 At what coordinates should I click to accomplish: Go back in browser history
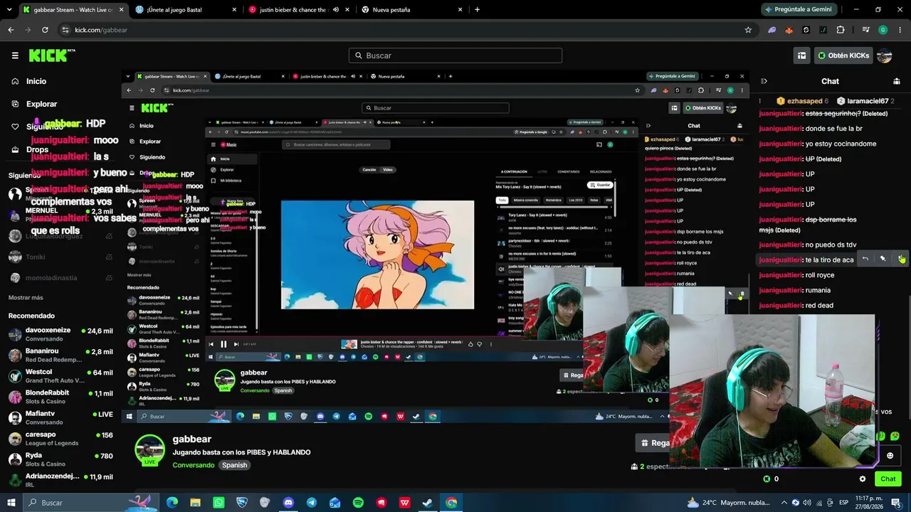click(11, 30)
